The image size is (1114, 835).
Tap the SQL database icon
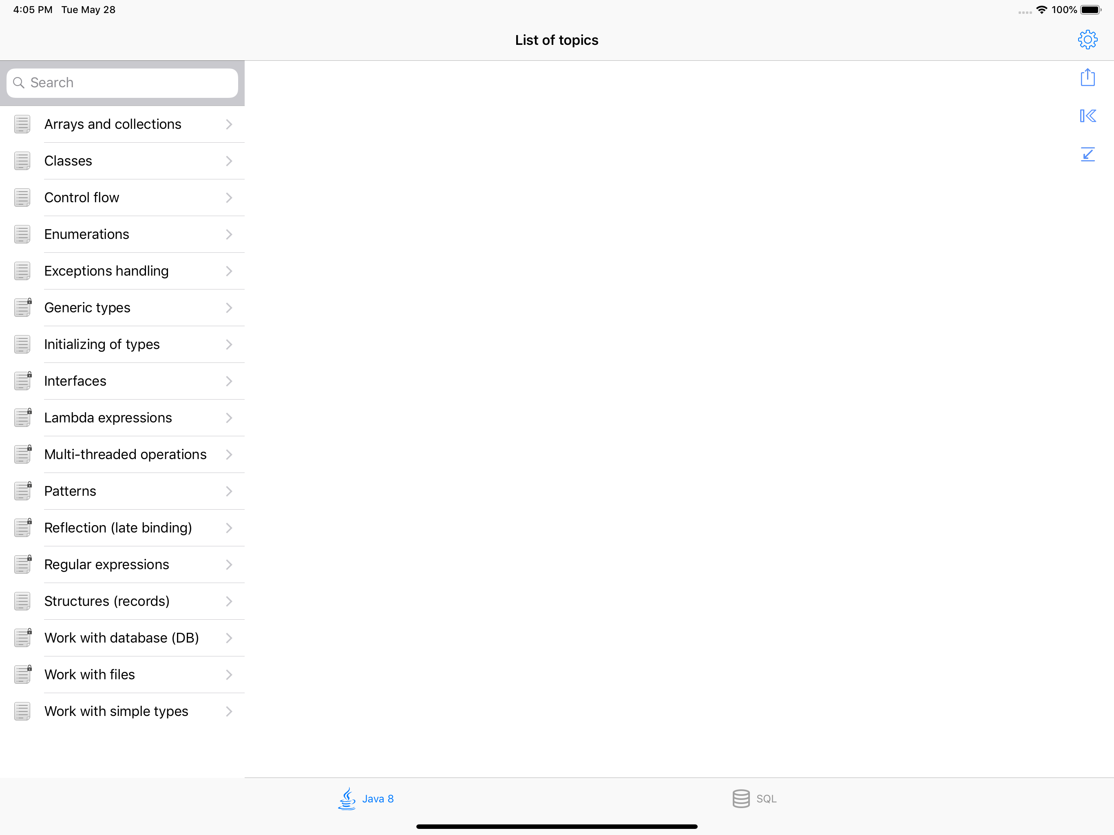(x=740, y=798)
